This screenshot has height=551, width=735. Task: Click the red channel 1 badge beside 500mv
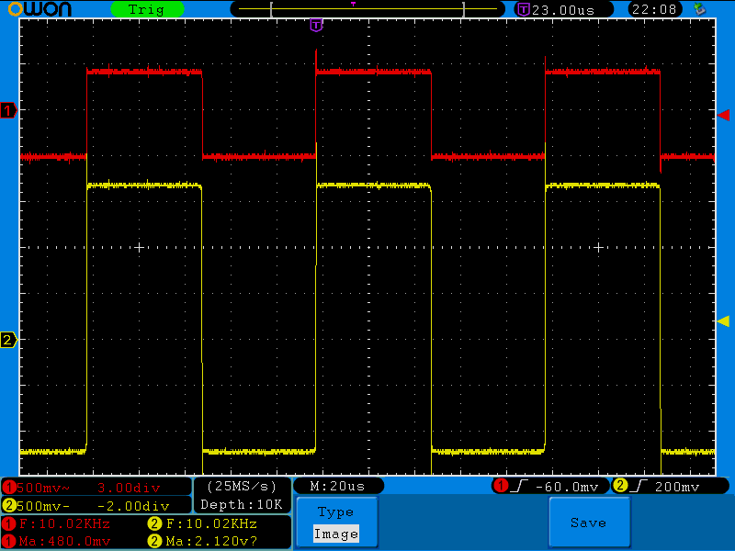(8, 488)
